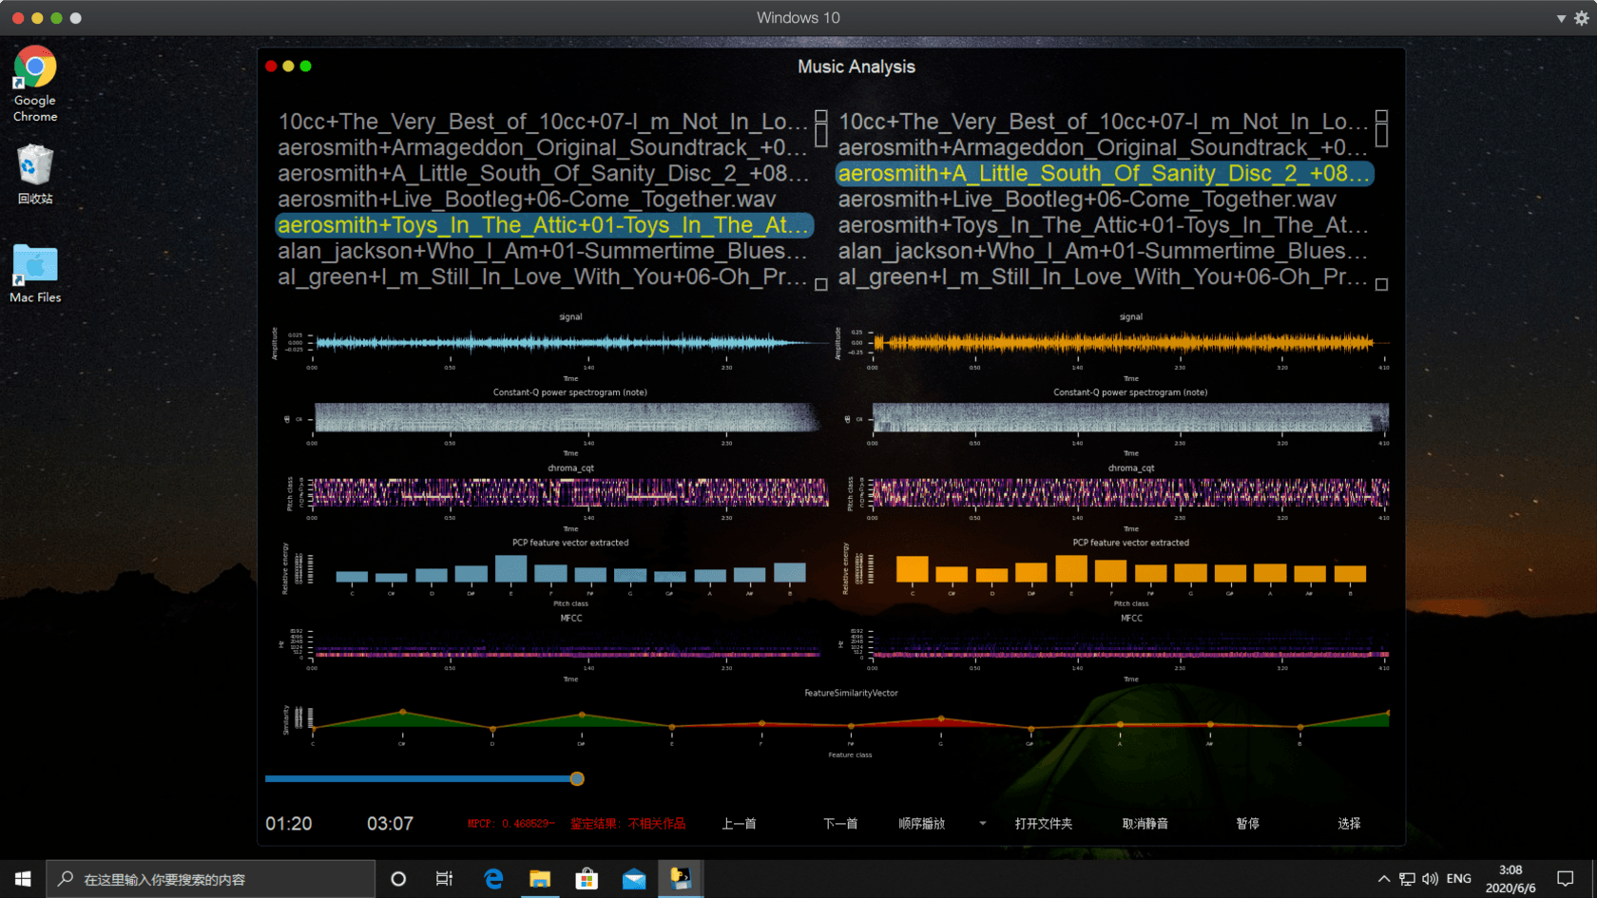
Task: Open the Mail app from taskbar
Action: 634,879
